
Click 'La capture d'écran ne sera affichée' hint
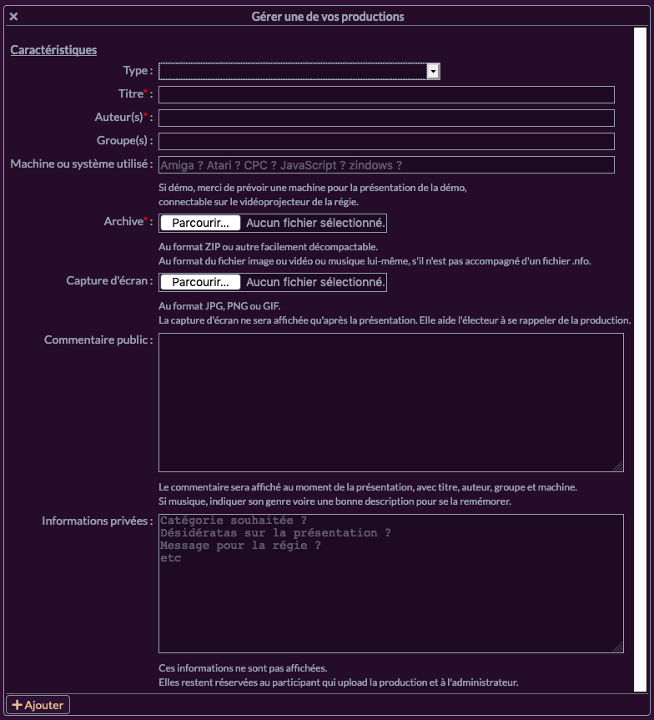[x=395, y=320]
